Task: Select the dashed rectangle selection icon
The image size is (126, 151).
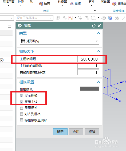Action: (x=93, y=18)
